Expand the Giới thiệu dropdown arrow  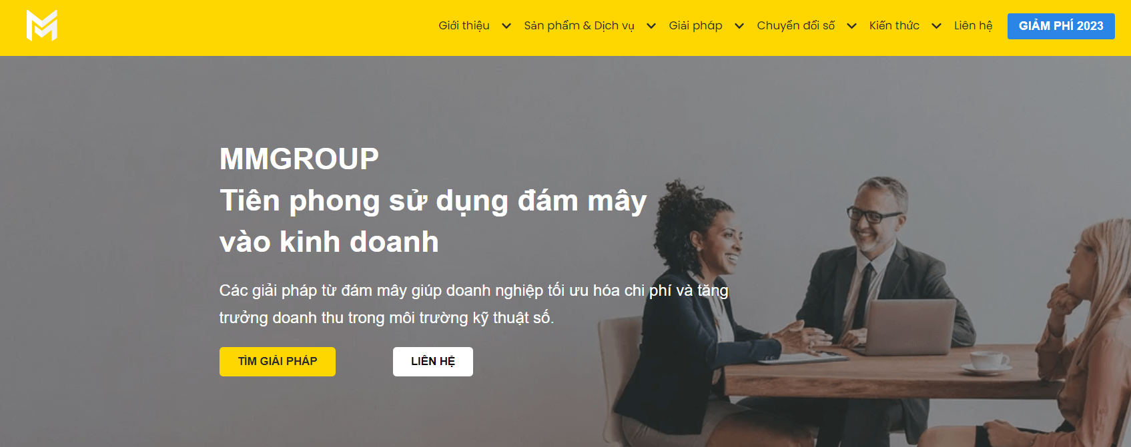point(506,26)
